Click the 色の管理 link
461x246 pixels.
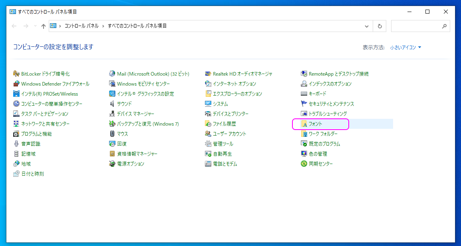point(318,154)
